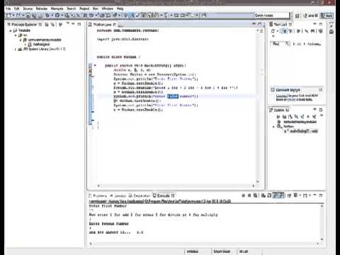Click Clear Console icon

pos(263,195)
